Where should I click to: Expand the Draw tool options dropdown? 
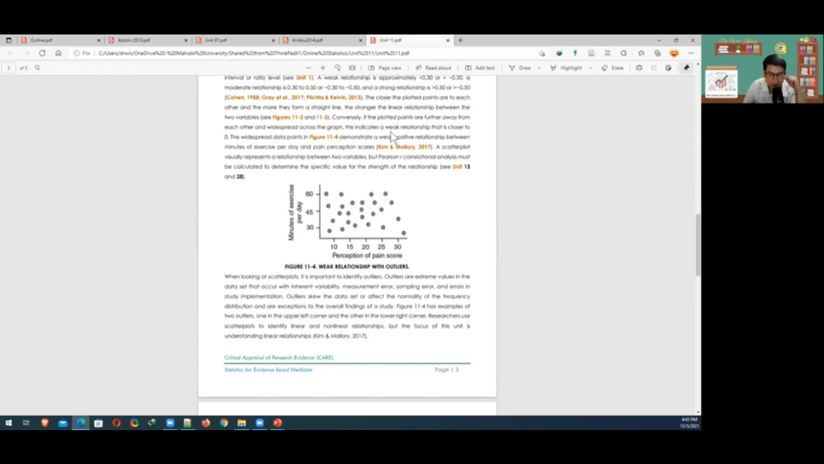click(x=539, y=68)
